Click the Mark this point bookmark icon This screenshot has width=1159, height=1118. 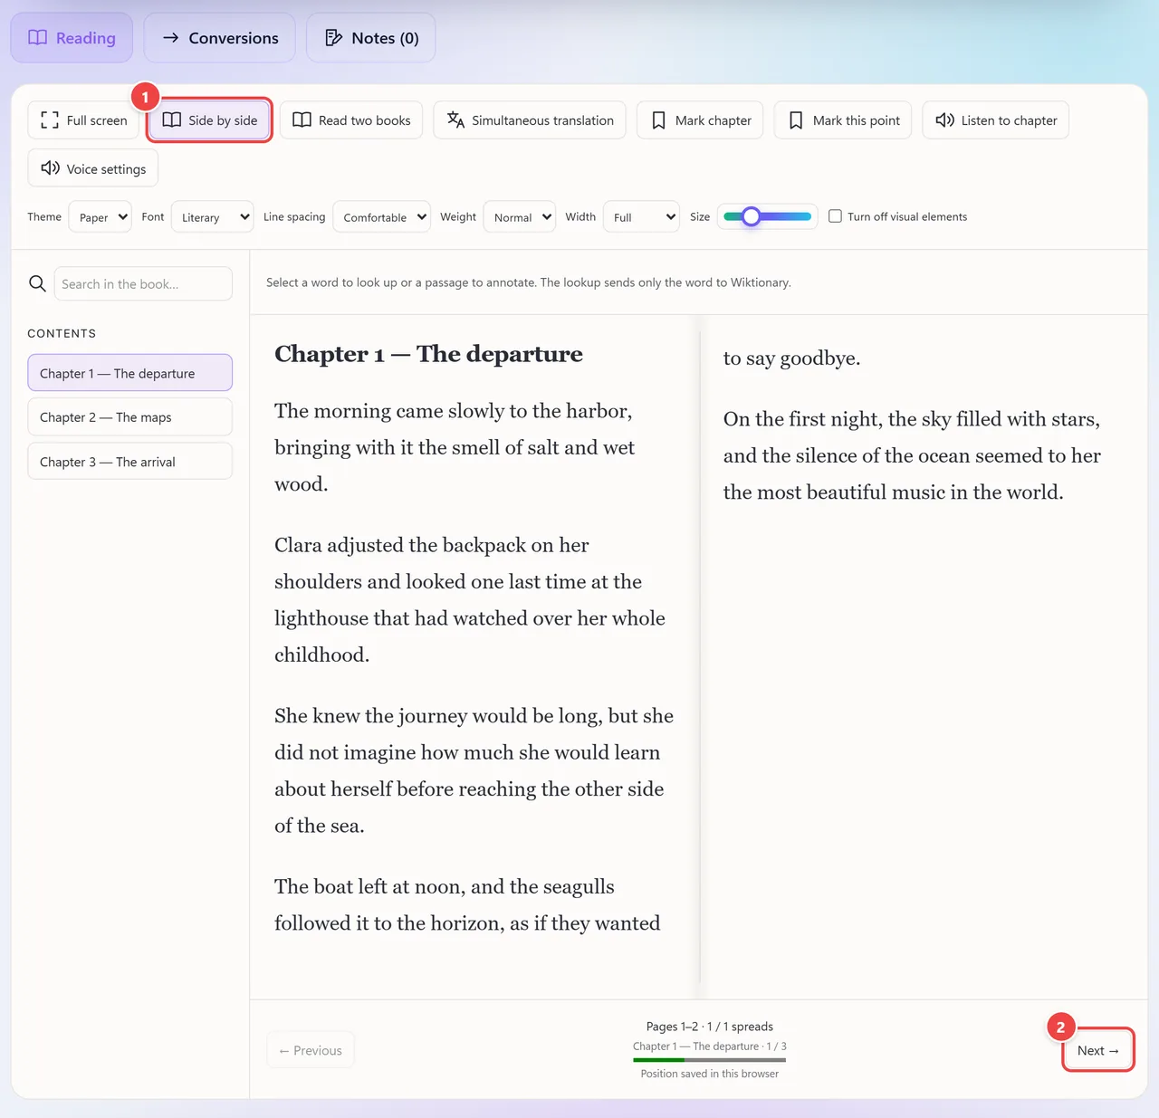796,120
